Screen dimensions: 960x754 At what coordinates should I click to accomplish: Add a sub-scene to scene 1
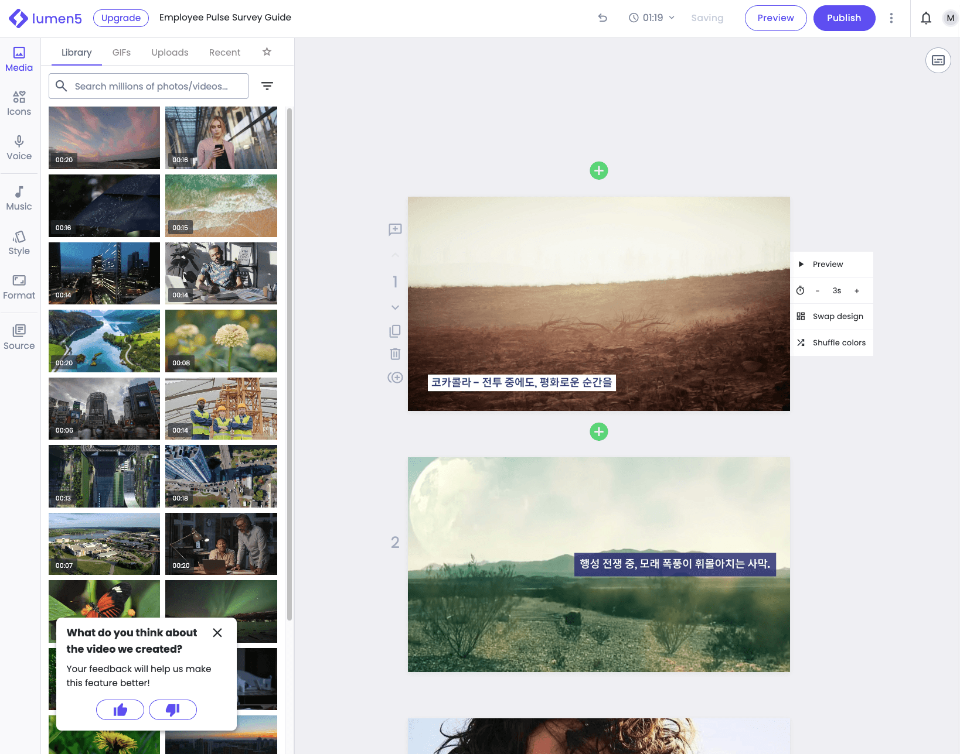click(x=395, y=378)
